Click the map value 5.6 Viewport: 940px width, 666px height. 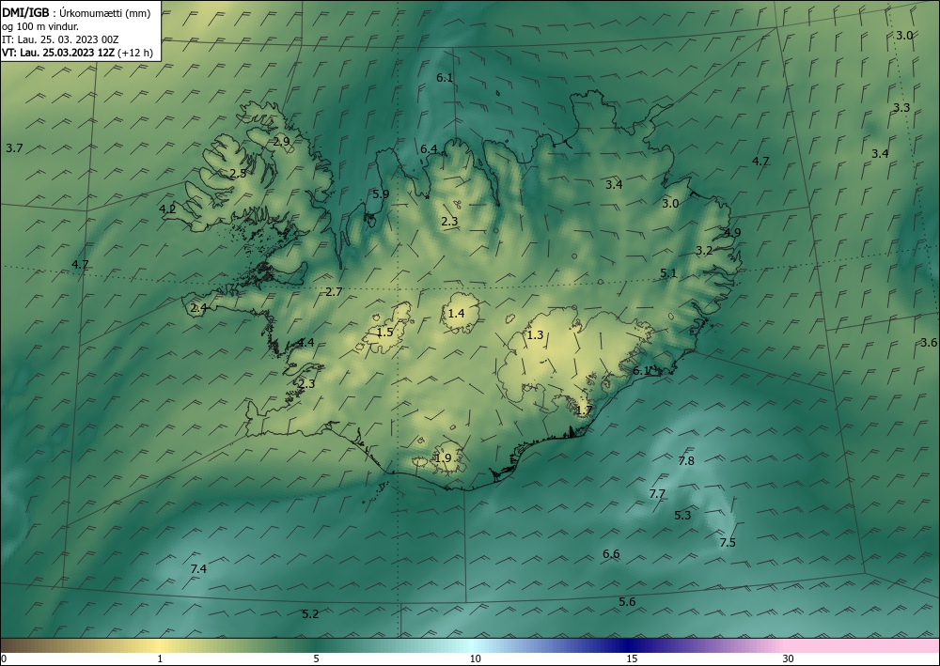(627, 602)
